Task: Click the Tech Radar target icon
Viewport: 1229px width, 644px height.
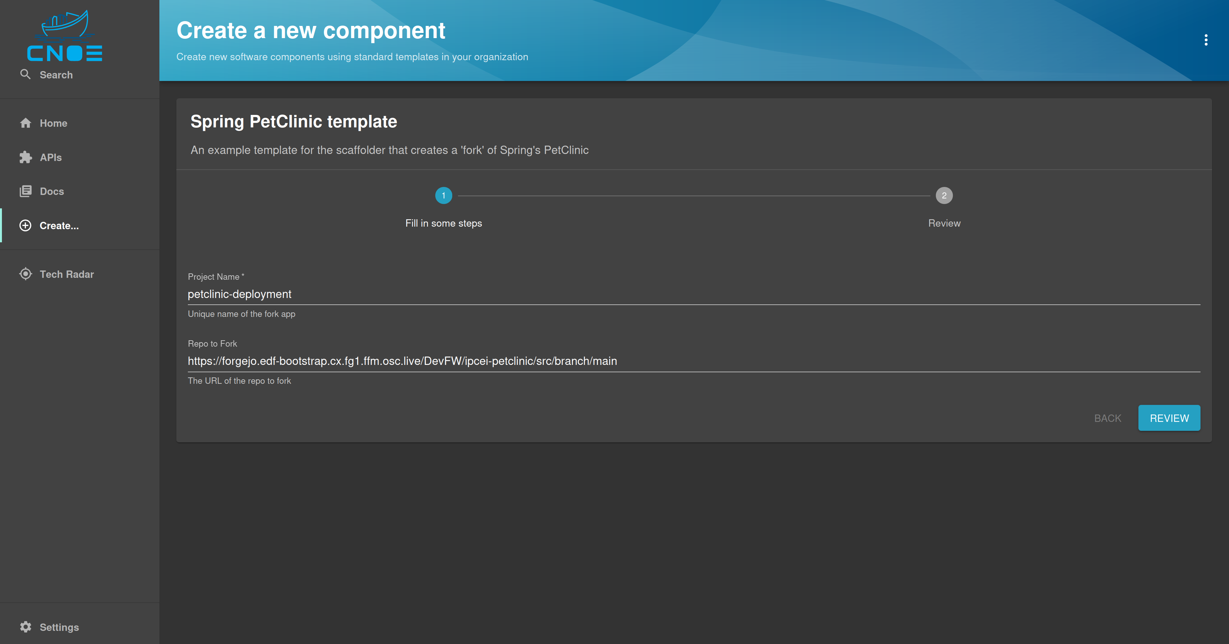Action: (x=25, y=274)
